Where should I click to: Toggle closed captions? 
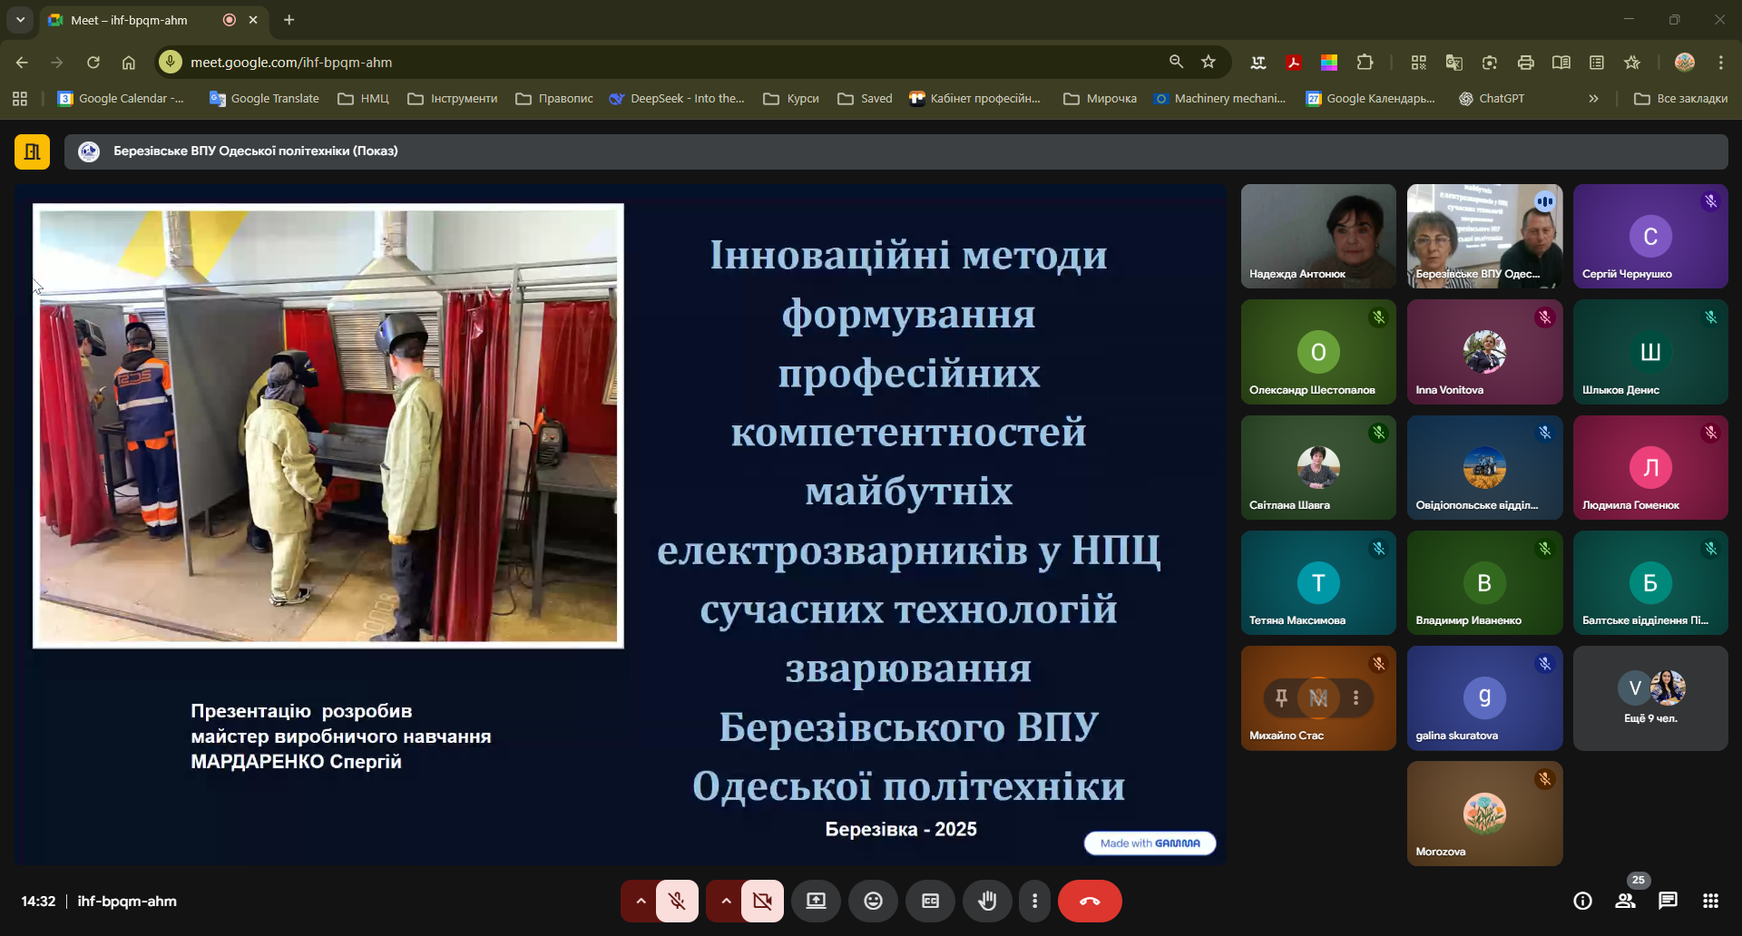click(930, 901)
